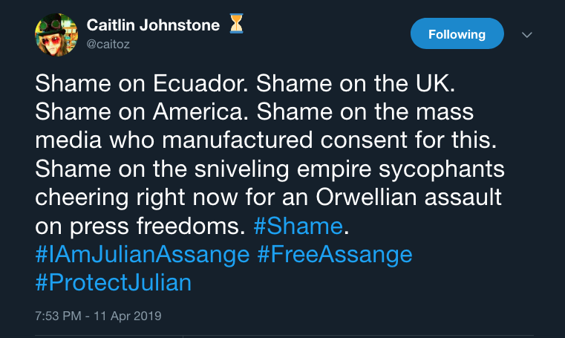Open the #ProtectJulian hashtag
Image resolution: width=565 pixels, height=338 pixels.
pyautogui.click(x=113, y=282)
